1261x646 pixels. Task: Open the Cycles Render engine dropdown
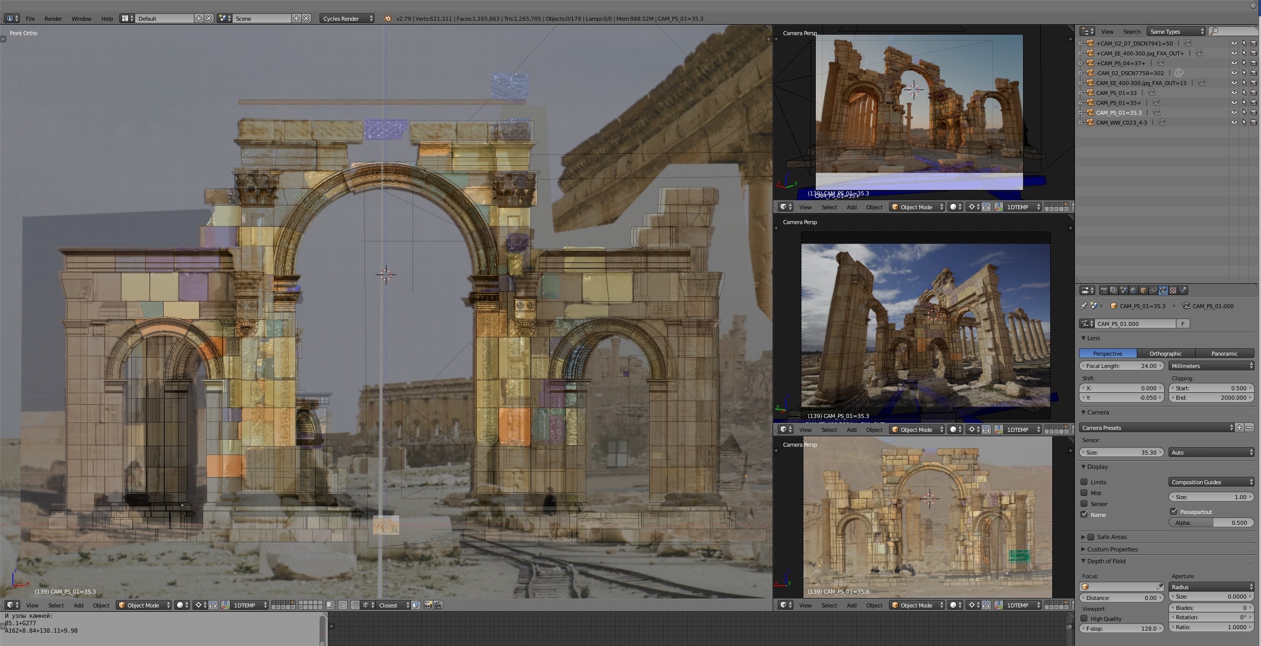(x=347, y=18)
